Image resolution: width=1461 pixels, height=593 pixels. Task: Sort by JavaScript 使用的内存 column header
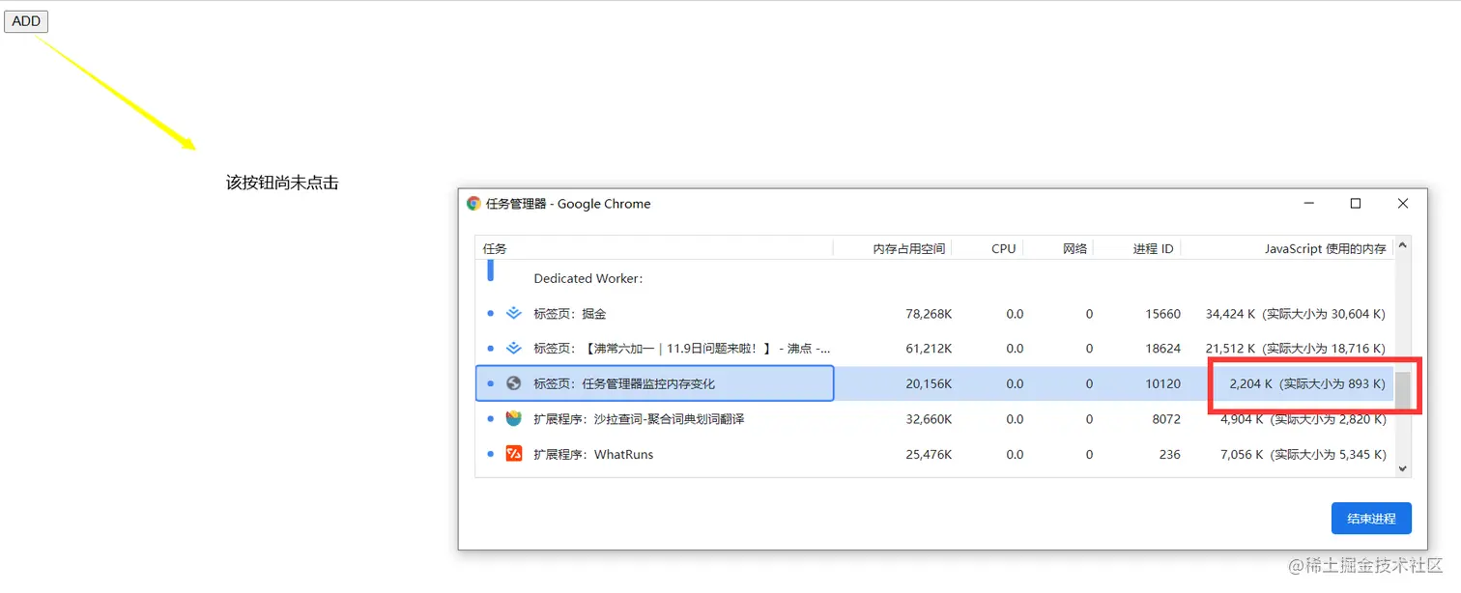pos(1288,248)
